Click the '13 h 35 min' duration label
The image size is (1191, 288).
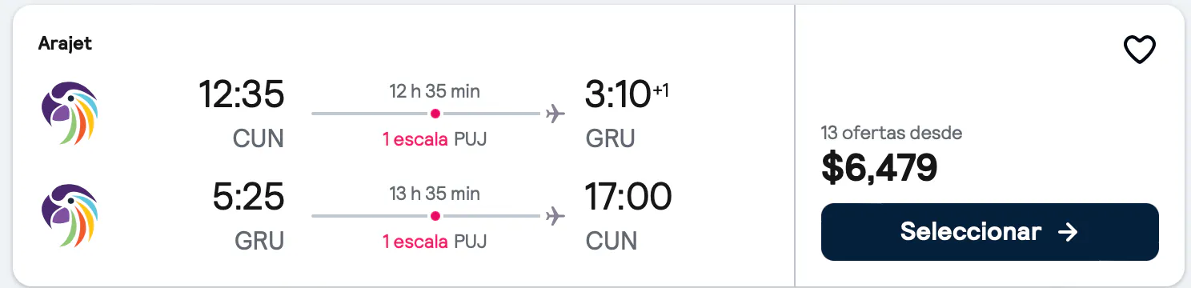click(433, 194)
